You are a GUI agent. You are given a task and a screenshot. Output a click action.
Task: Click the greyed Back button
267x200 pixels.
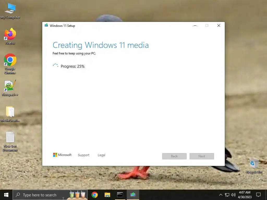pos(174,156)
